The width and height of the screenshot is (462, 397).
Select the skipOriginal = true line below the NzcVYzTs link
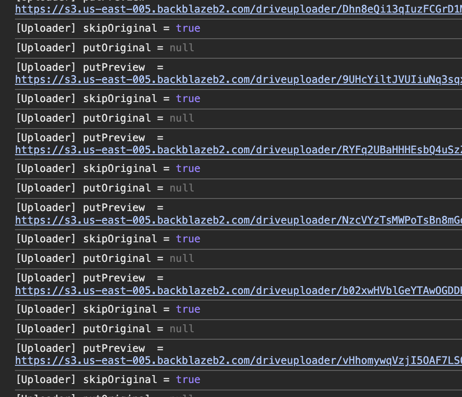(x=108, y=239)
